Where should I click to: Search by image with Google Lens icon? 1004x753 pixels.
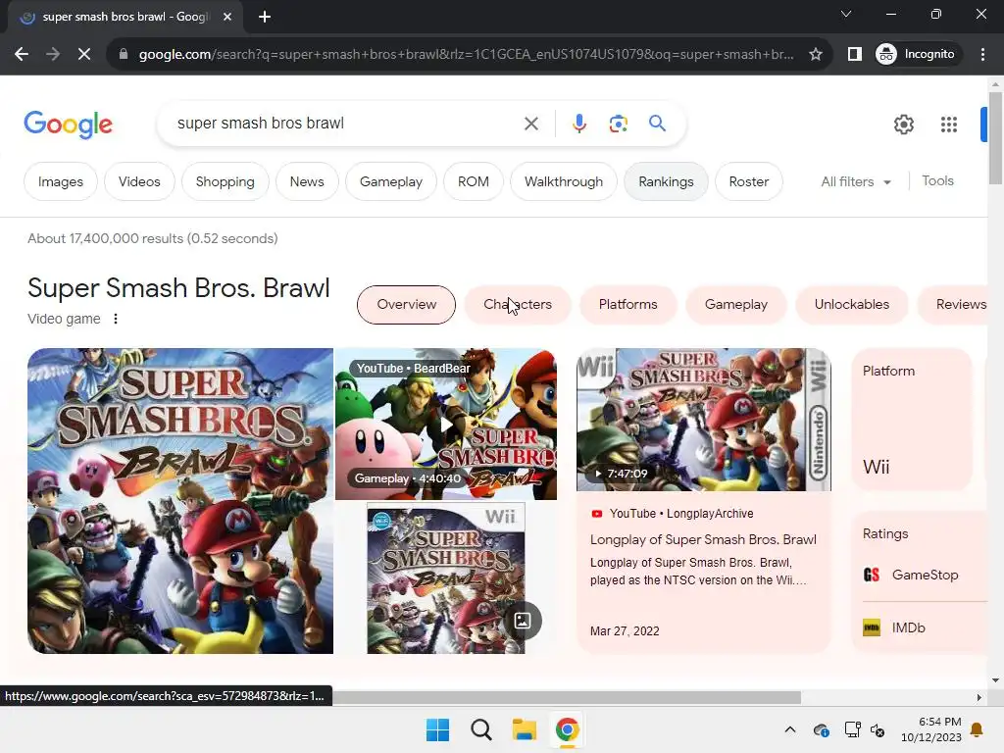point(619,124)
